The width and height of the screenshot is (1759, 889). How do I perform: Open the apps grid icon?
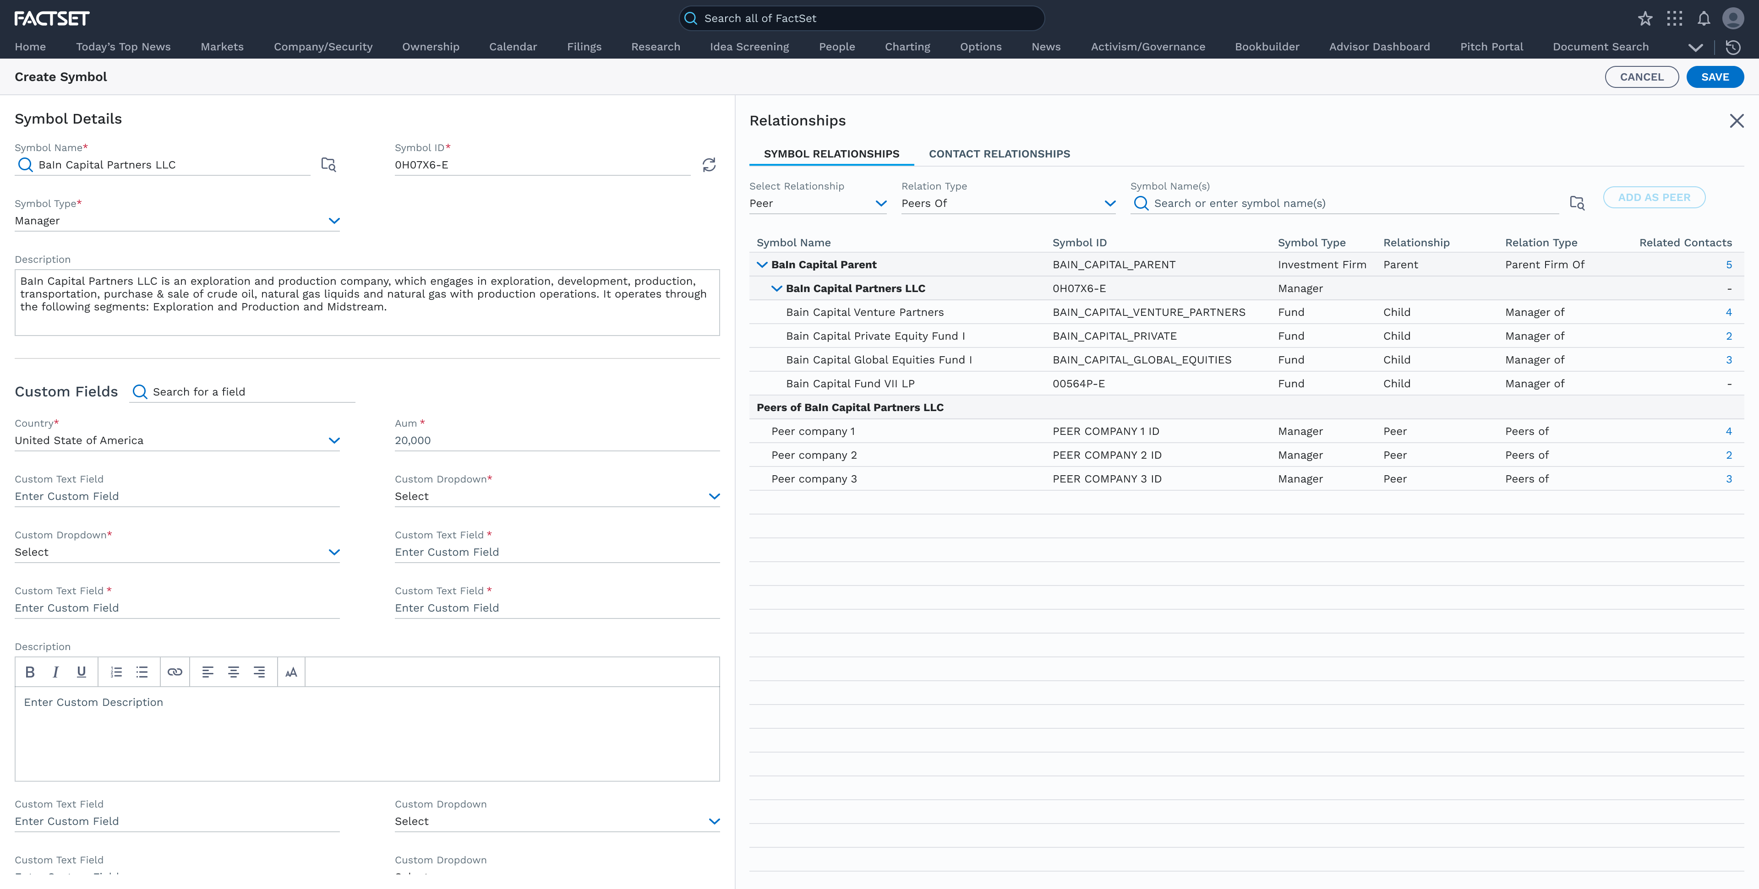(x=1674, y=18)
